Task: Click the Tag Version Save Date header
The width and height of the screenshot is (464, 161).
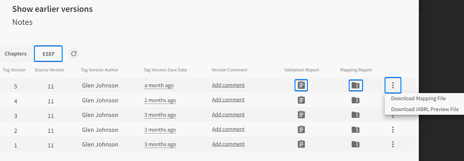Action: point(165,70)
